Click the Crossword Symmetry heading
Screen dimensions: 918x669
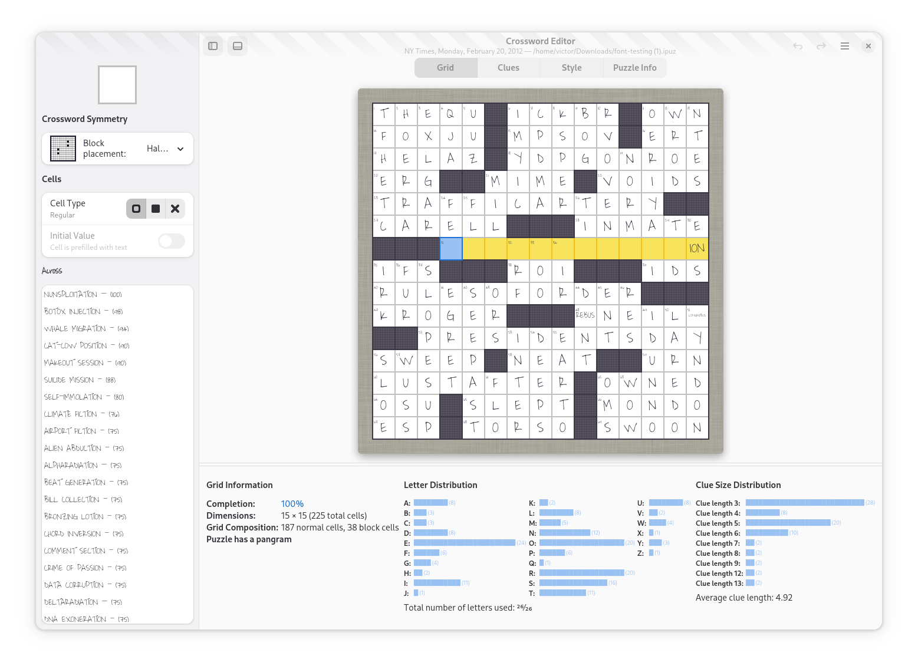(x=85, y=119)
